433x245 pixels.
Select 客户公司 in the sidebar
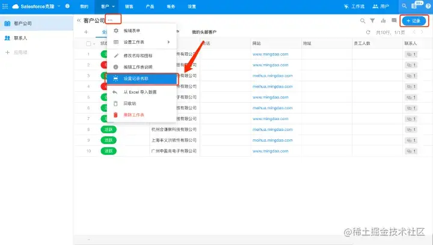click(x=37, y=23)
